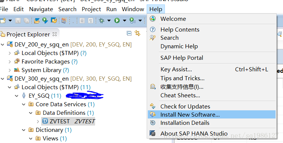Screen dimensions: 283x143
Task: Close the Project Explorer tab
Action: point(55,34)
